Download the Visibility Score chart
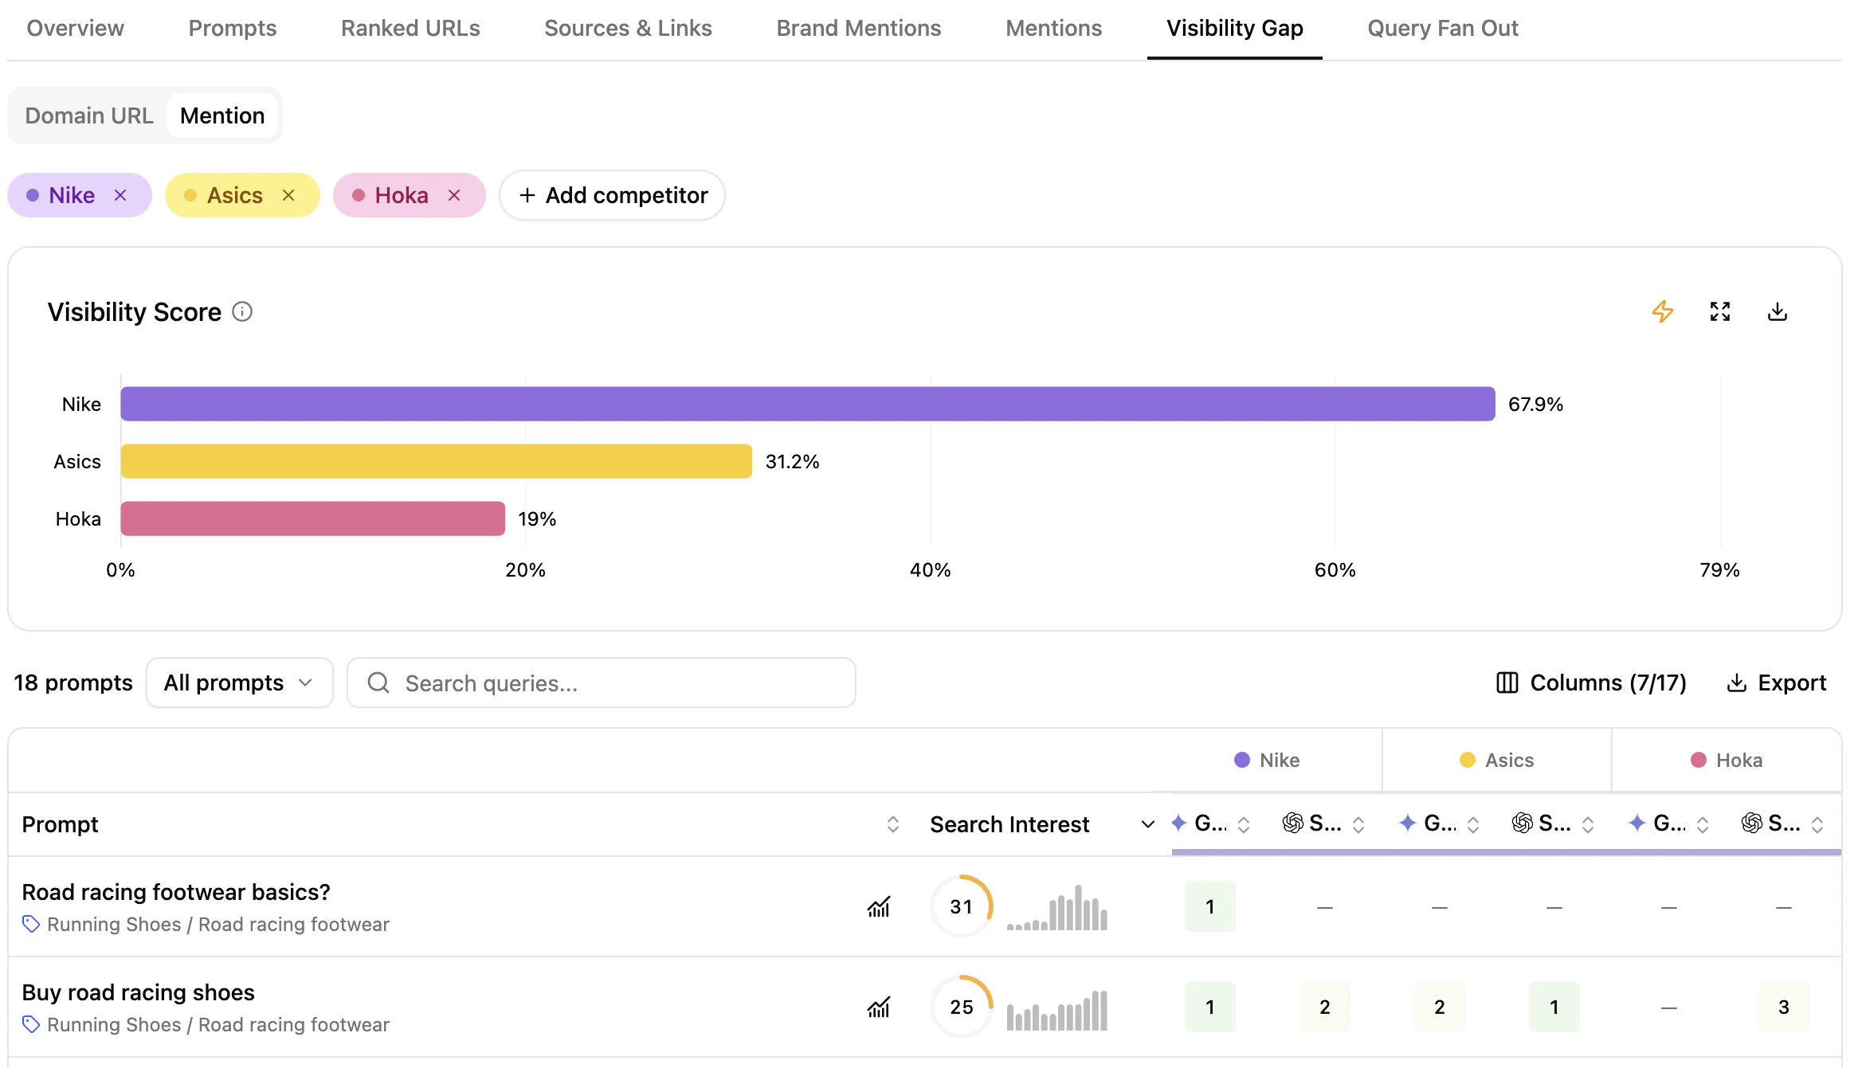The height and width of the screenshot is (1068, 1862). coord(1778,311)
